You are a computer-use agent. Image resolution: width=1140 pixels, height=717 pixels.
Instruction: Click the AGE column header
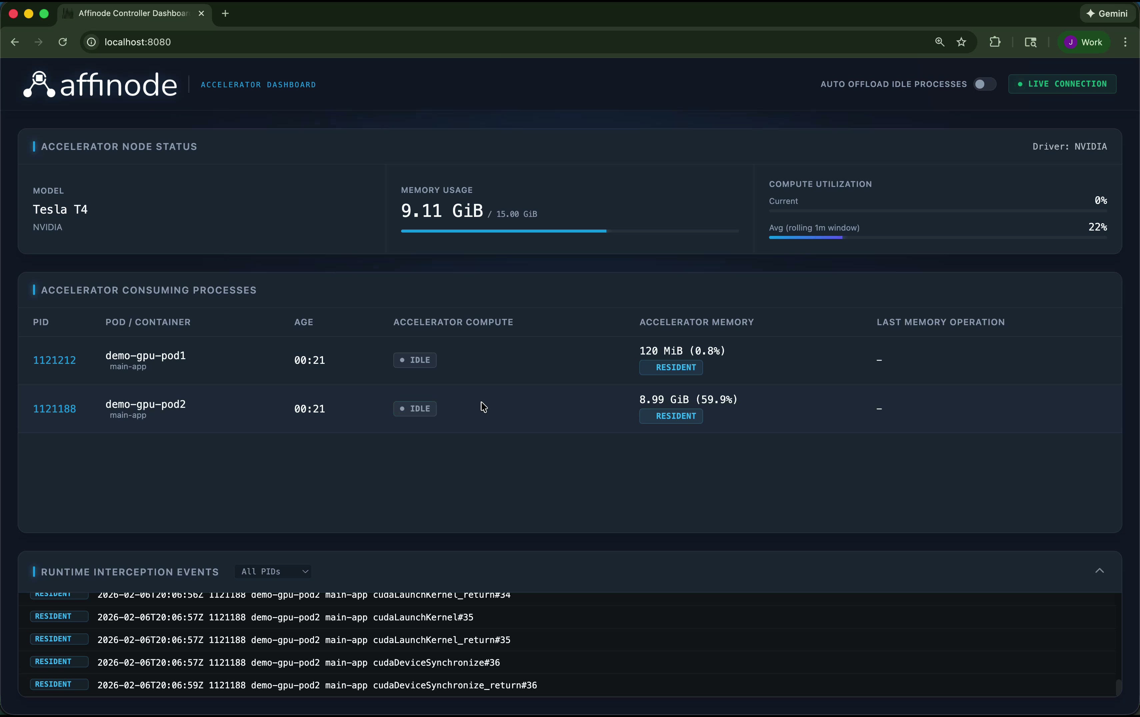(303, 322)
